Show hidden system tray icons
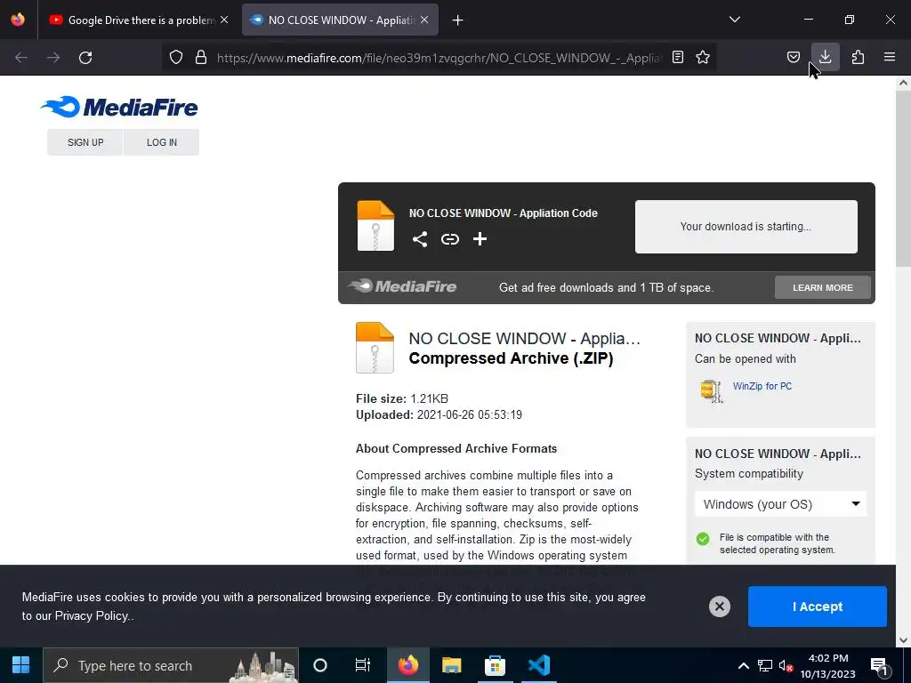This screenshot has height=683, width=911. tap(743, 665)
